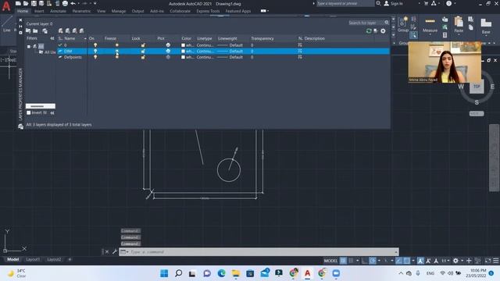Screen dimensions: 500x281
Task: Open the AutoCAD application menu logo
Action: click(x=6, y=6)
